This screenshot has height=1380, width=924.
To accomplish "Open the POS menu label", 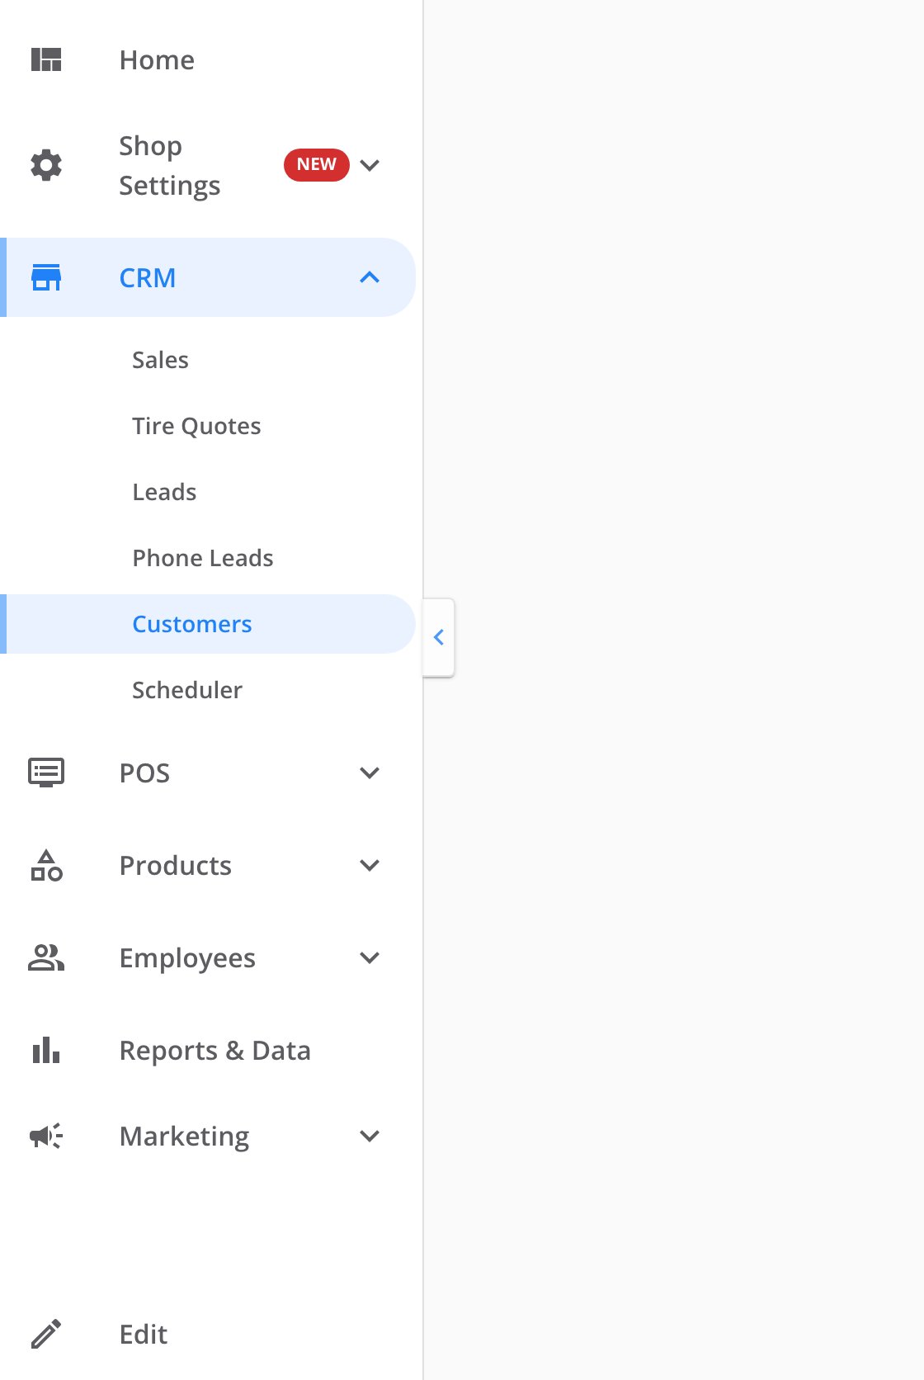I will [x=144, y=773].
